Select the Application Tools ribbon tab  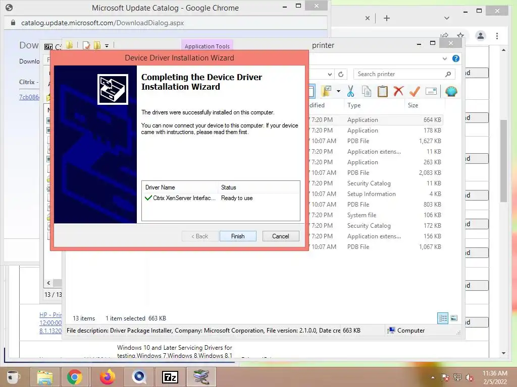pyautogui.click(x=207, y=46)
